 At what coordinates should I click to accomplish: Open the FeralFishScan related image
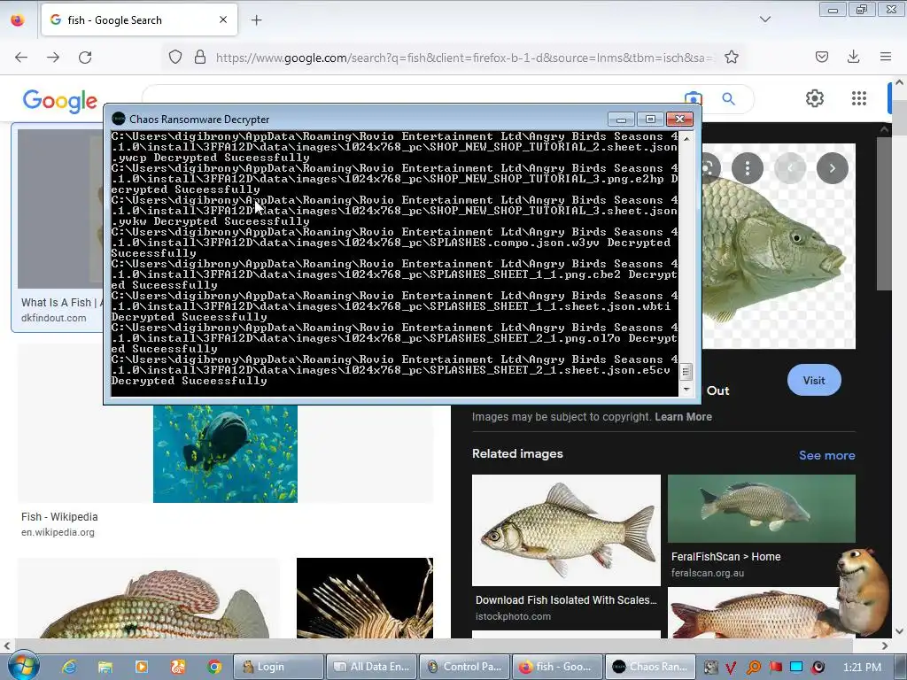coord(761,509)
